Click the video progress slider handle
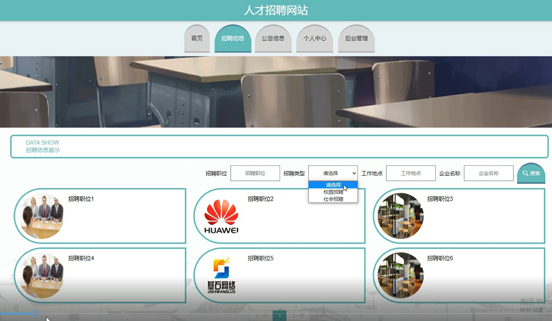 35,314
